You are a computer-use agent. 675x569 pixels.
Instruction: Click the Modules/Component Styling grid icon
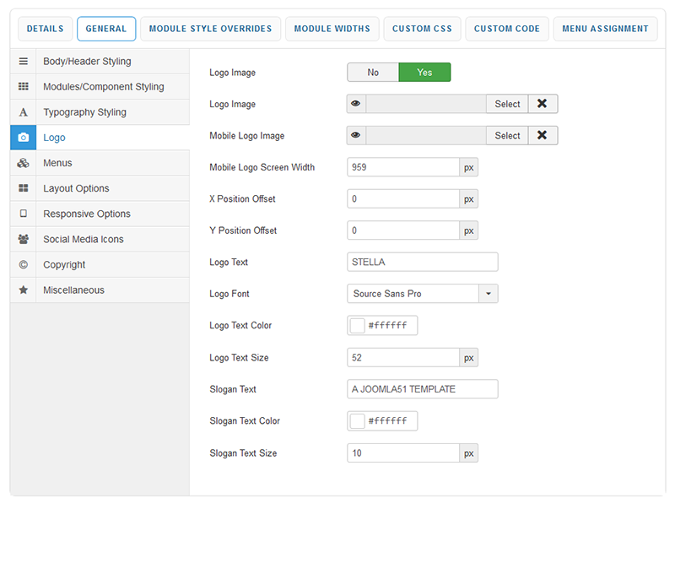tap(23, 87)
